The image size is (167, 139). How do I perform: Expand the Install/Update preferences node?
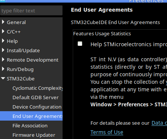3,50
